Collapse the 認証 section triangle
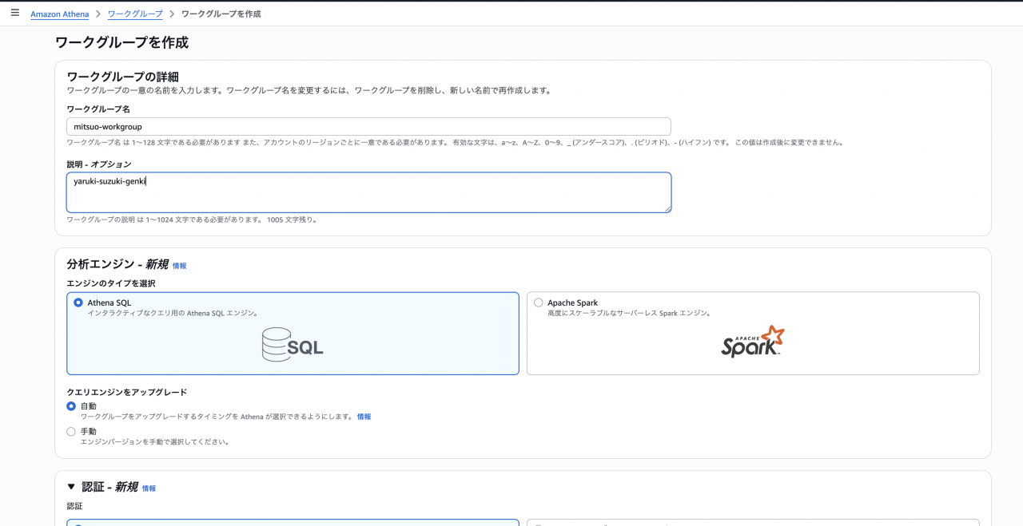 pos(71,487)
